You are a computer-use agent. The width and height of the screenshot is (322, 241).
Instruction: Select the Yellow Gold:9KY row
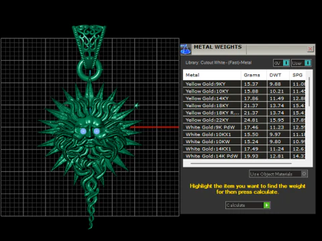[244, 84]
